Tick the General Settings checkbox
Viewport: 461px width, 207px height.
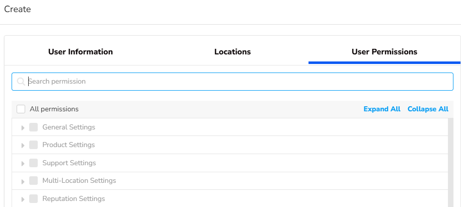click(x=34, y=127)
